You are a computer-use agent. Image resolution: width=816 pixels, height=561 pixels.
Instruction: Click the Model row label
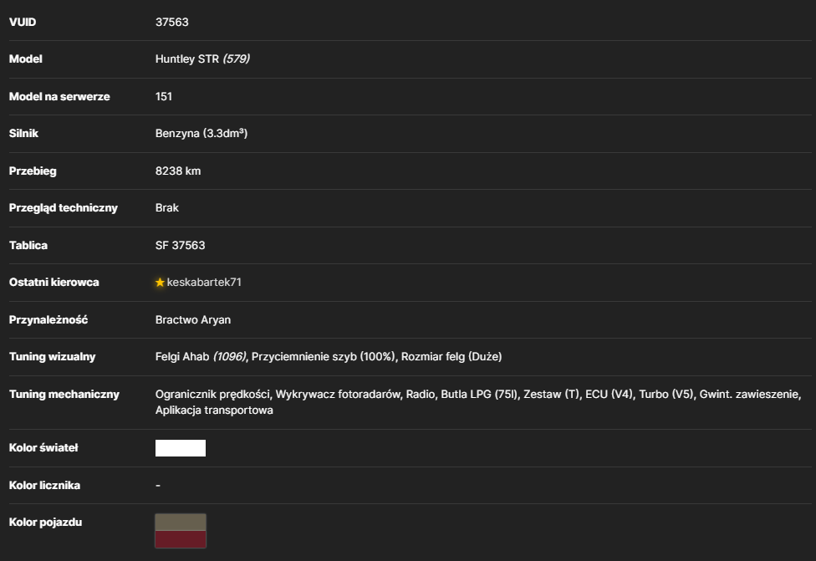click(x=25, y=59)
